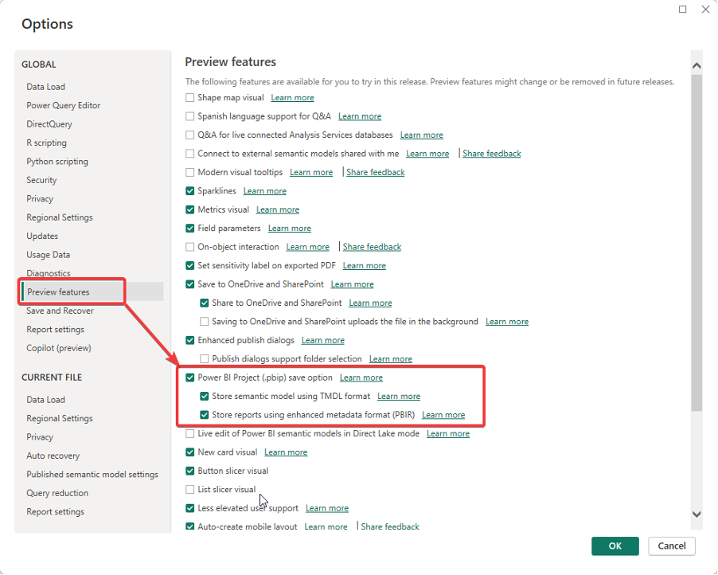Select Security in Global list
718x575 pixels.
41,180
